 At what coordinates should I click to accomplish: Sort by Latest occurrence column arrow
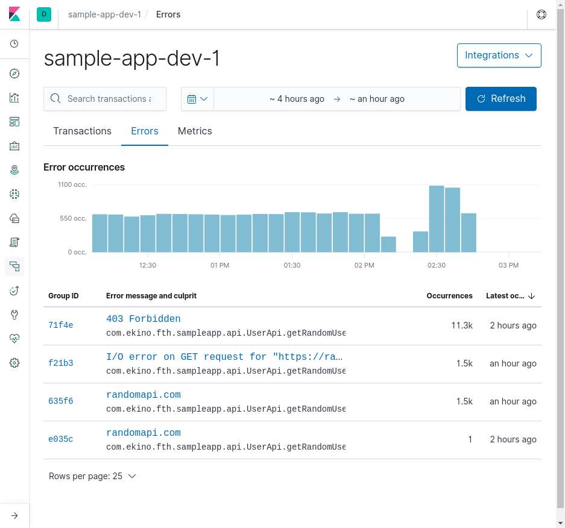coord(531,296)
